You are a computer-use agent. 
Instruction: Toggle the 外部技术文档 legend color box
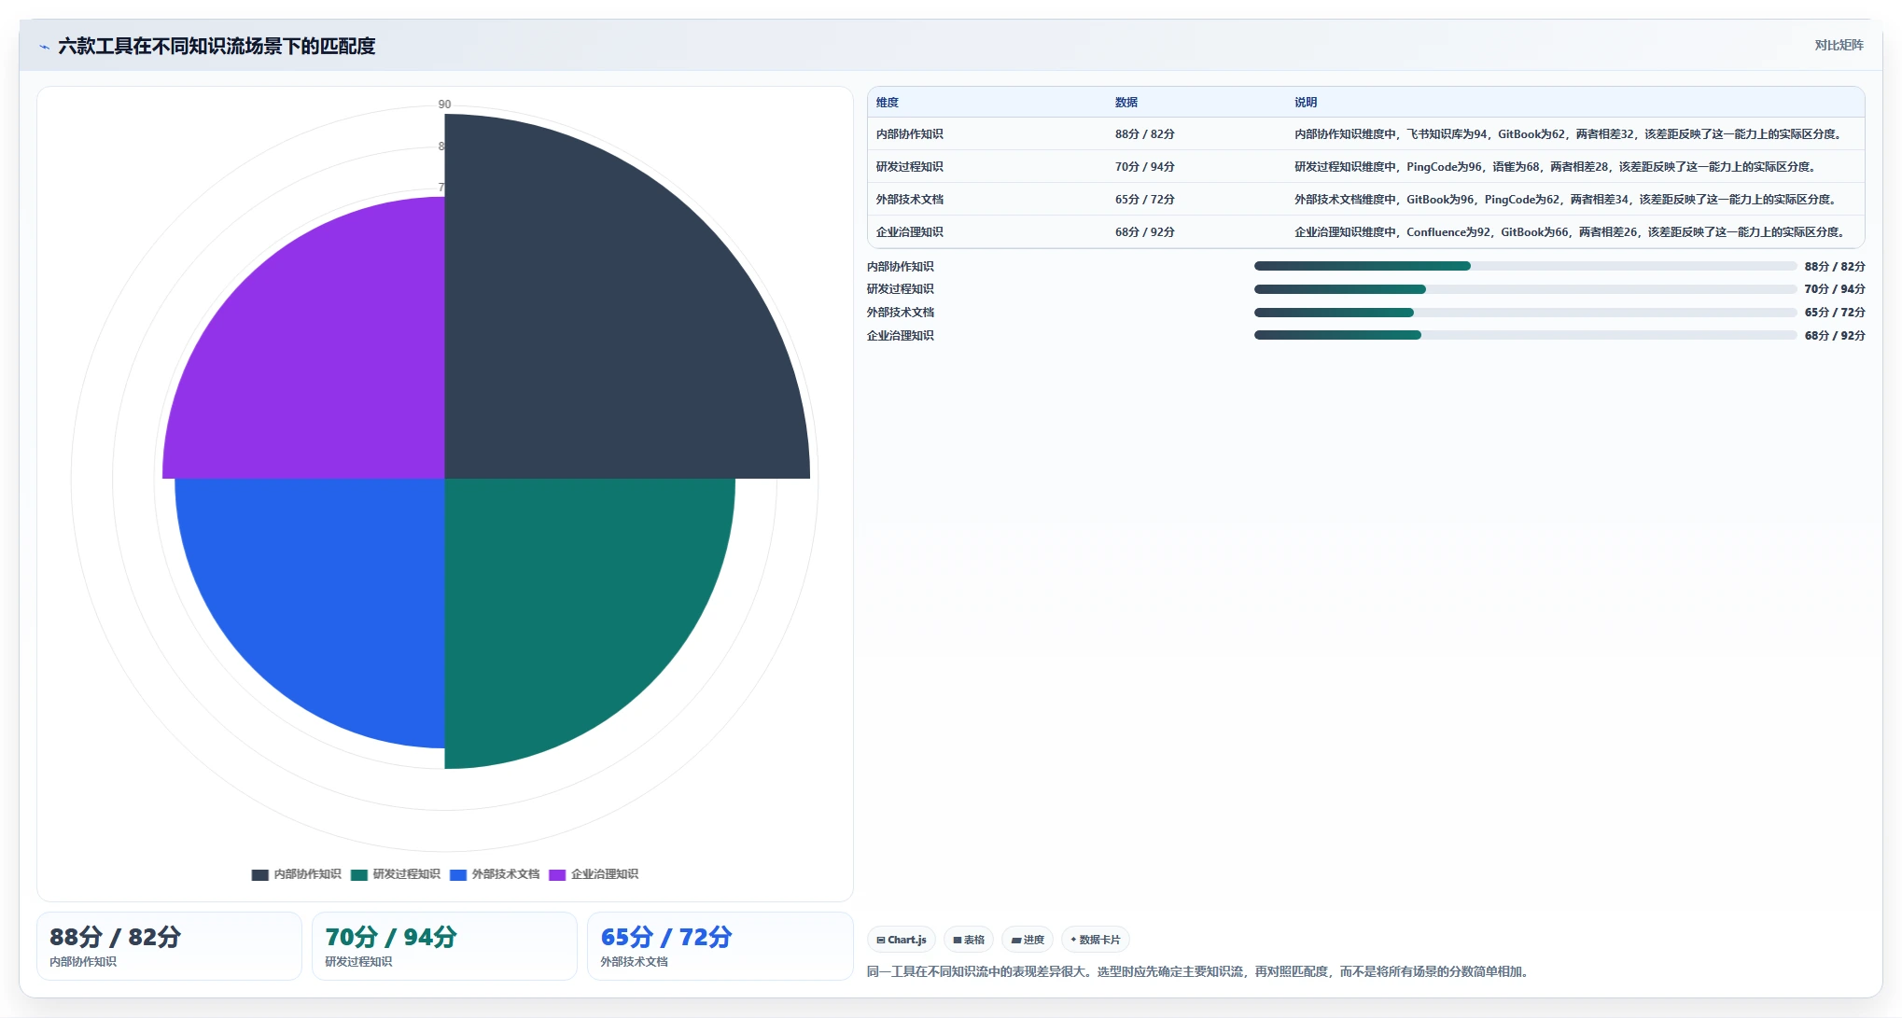(458, 875)
